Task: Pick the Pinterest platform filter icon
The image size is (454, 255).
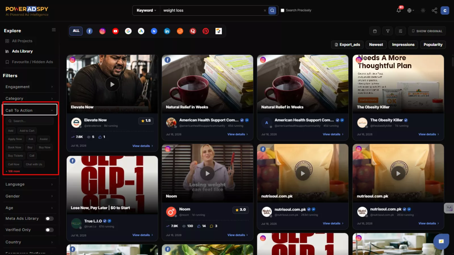Action: coord(206,31)
